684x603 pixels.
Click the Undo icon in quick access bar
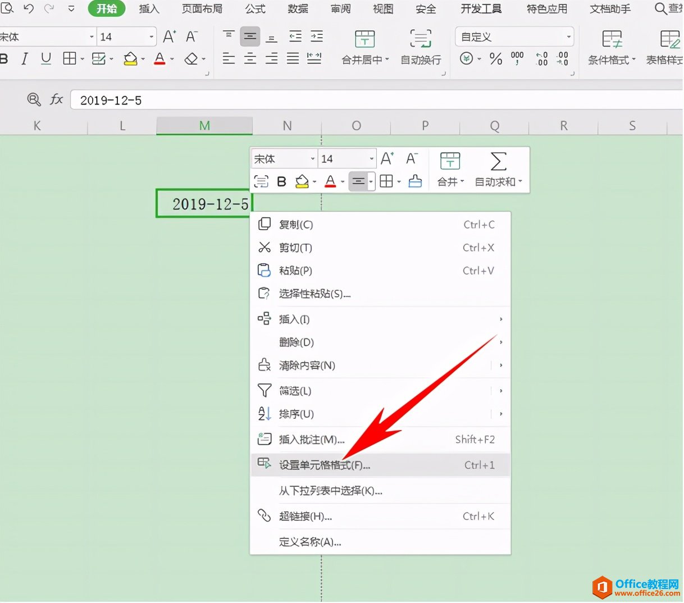[29, 8]
